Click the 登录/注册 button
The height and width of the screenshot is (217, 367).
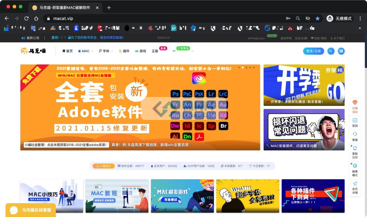pyautogui.click(x=313, y=51)
